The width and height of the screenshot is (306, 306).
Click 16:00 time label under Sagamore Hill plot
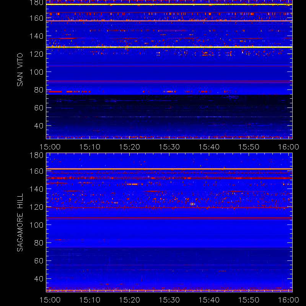click(288, 300)
